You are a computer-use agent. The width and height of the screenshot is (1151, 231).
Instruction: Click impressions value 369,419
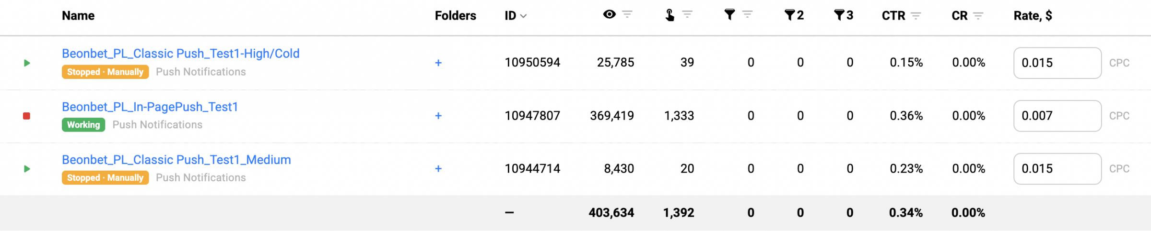tap(612, 116)
